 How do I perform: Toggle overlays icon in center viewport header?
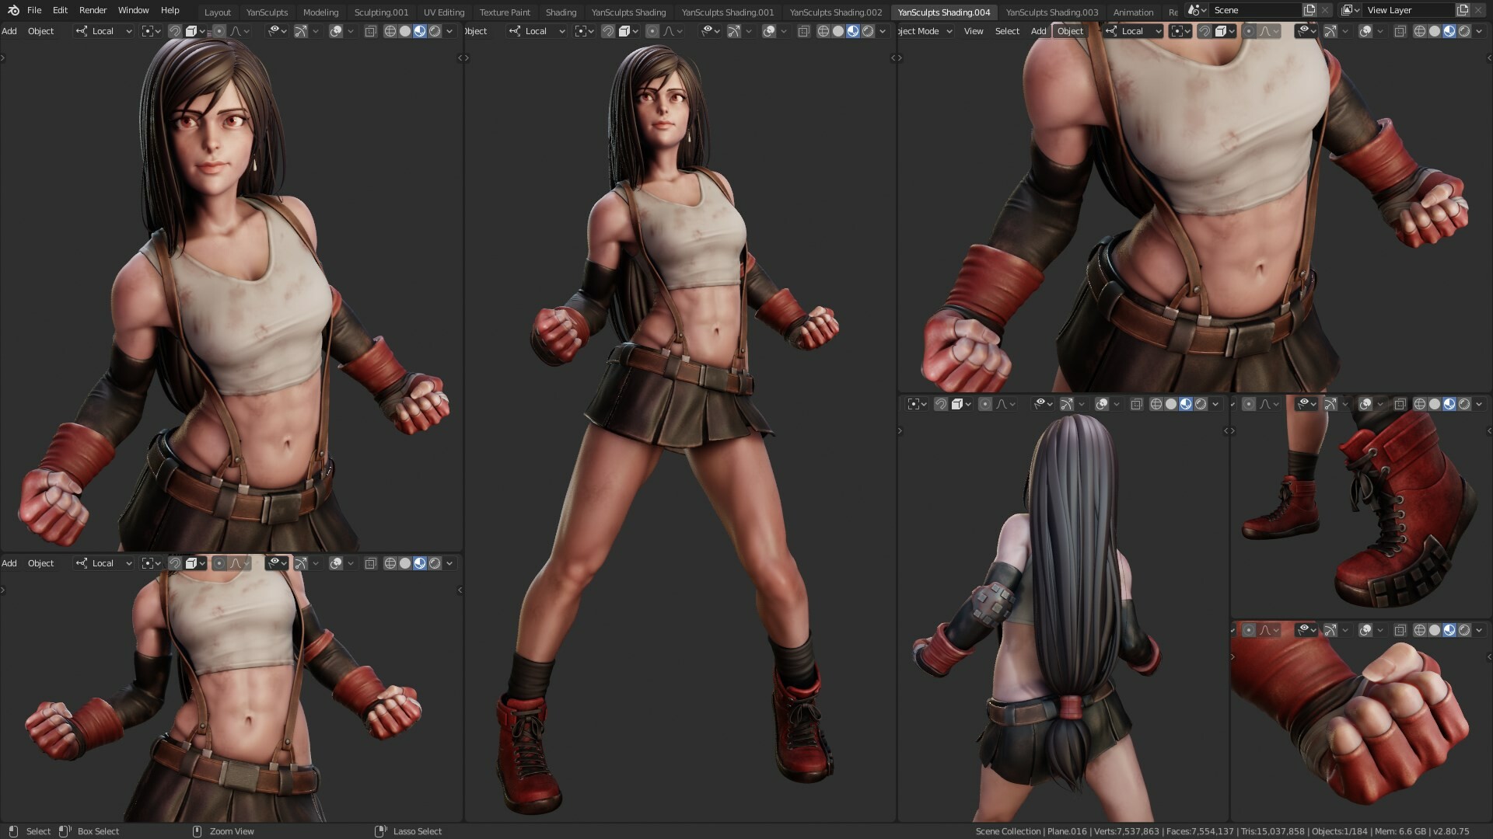[769, 31]
